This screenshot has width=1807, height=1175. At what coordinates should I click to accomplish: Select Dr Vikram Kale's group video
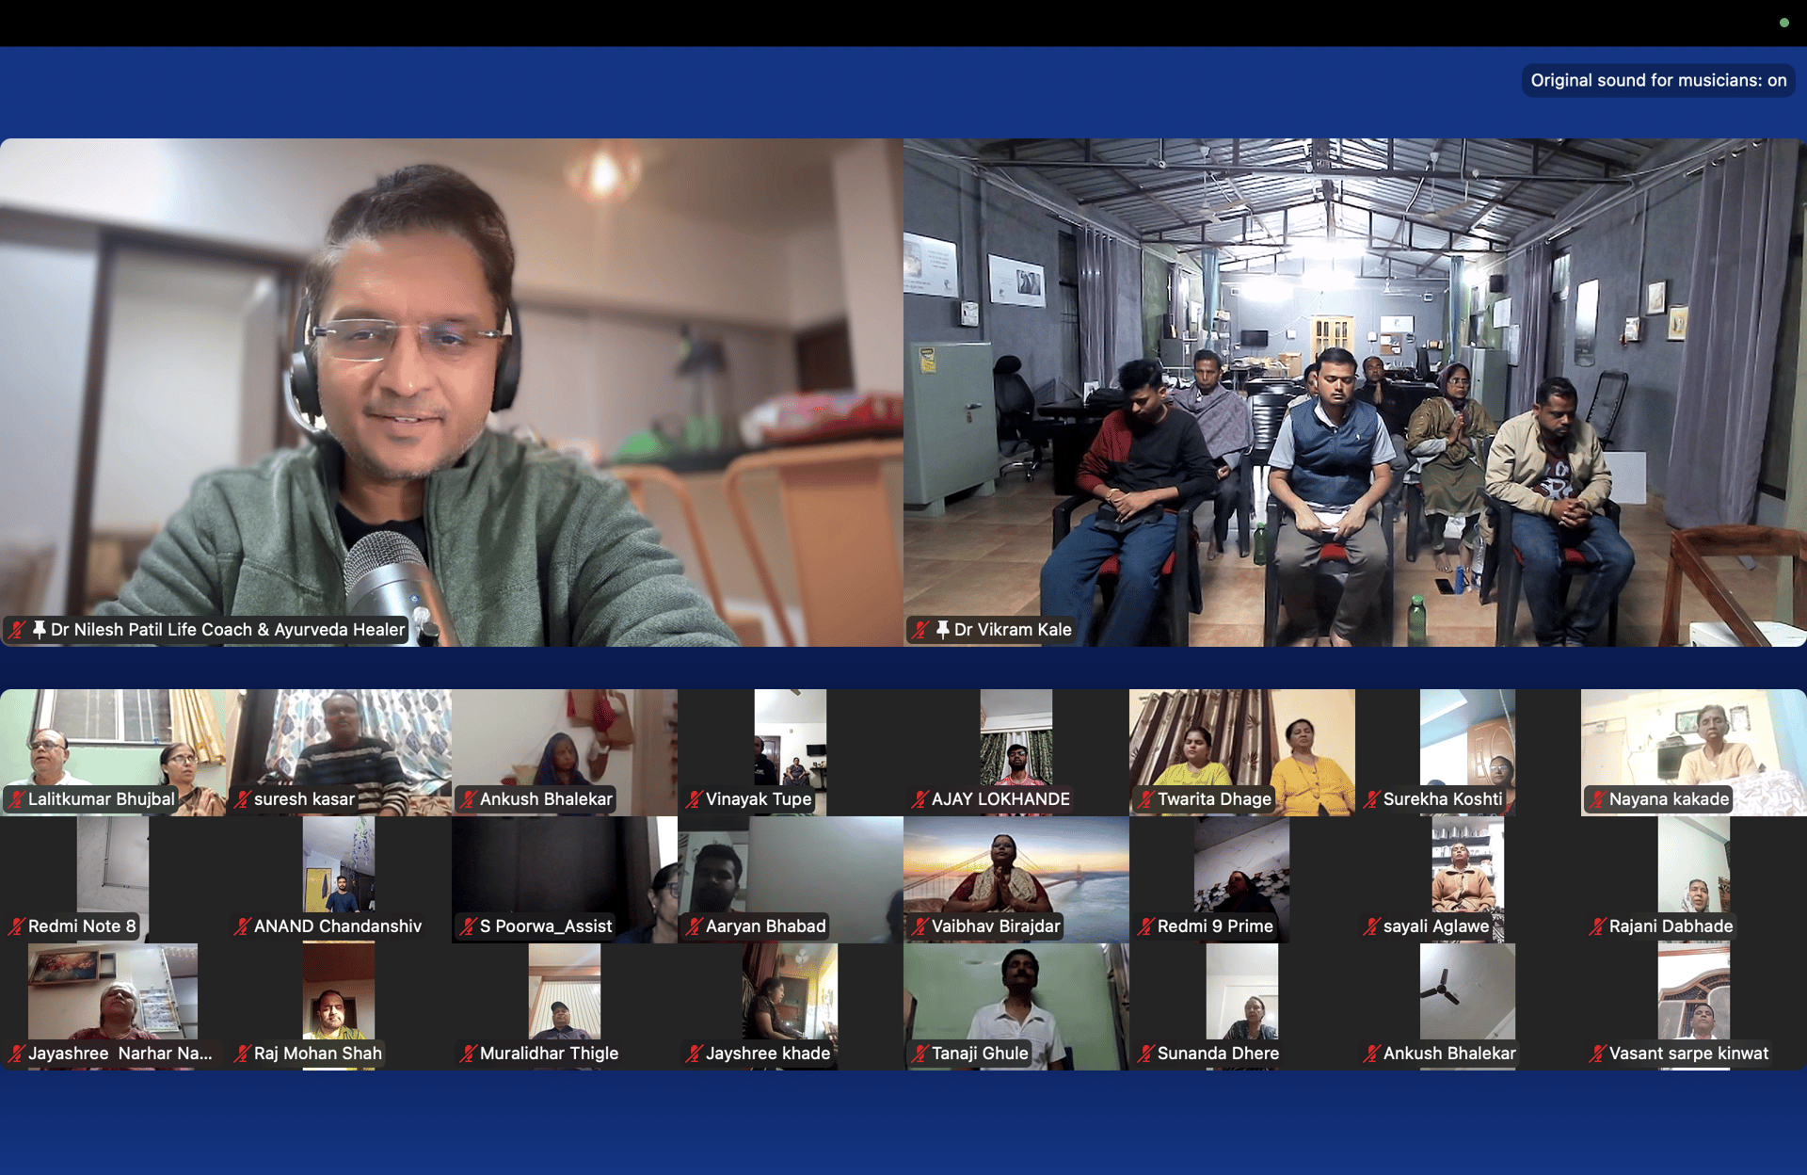tap(1355, 377)
